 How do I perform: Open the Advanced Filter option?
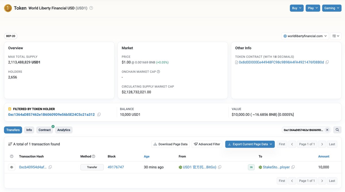click(207, 144)
